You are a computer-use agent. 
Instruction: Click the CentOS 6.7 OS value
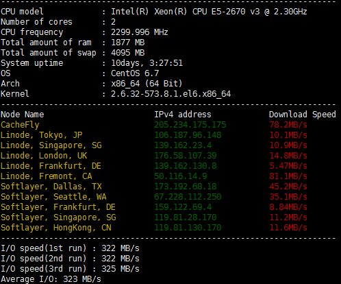point(135,73)
